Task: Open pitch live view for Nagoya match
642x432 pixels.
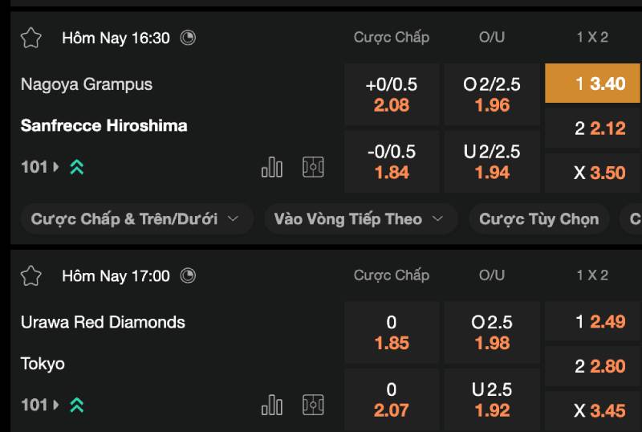Action: point(313,167)
